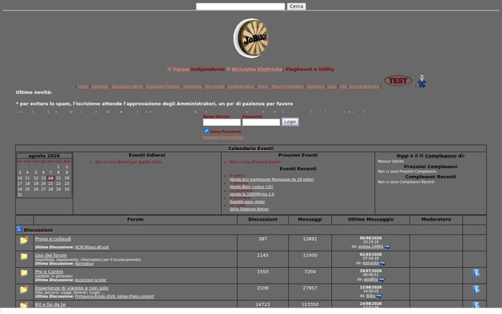This screenshot has width=502, height=314.
Task: Open the FAQ menu link
Action: [343, 87]
